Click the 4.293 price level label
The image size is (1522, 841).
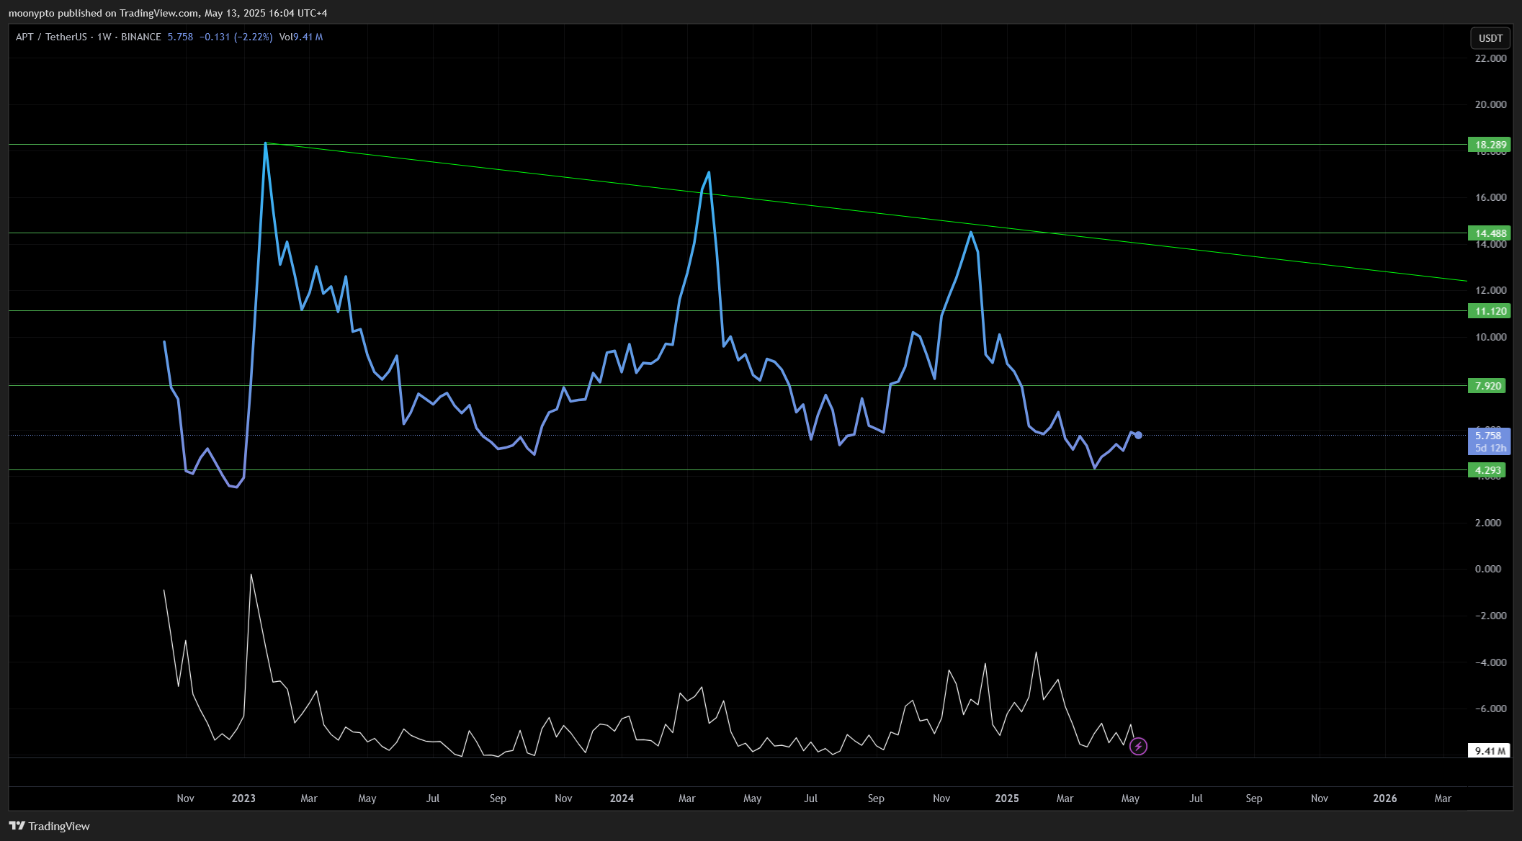point(1487,470)
